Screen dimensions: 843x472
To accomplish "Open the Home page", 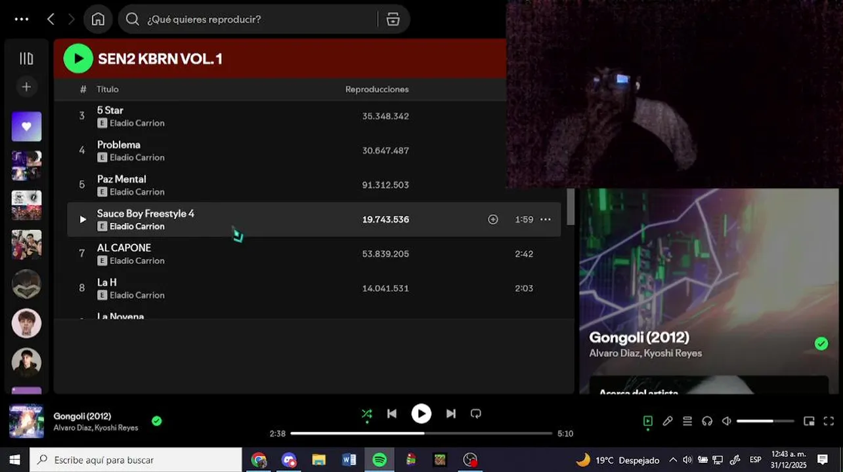I will (x=98, y=19).
